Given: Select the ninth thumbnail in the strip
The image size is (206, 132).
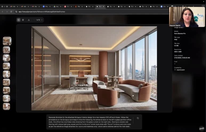Looking at the screenshot, I should 6,106.
